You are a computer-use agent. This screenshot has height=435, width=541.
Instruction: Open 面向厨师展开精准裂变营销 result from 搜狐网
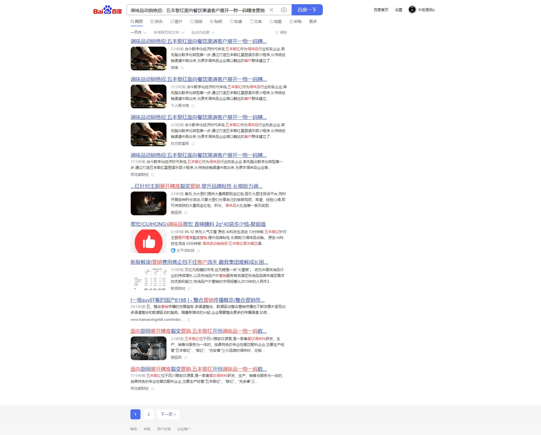(x=199, y=331)
